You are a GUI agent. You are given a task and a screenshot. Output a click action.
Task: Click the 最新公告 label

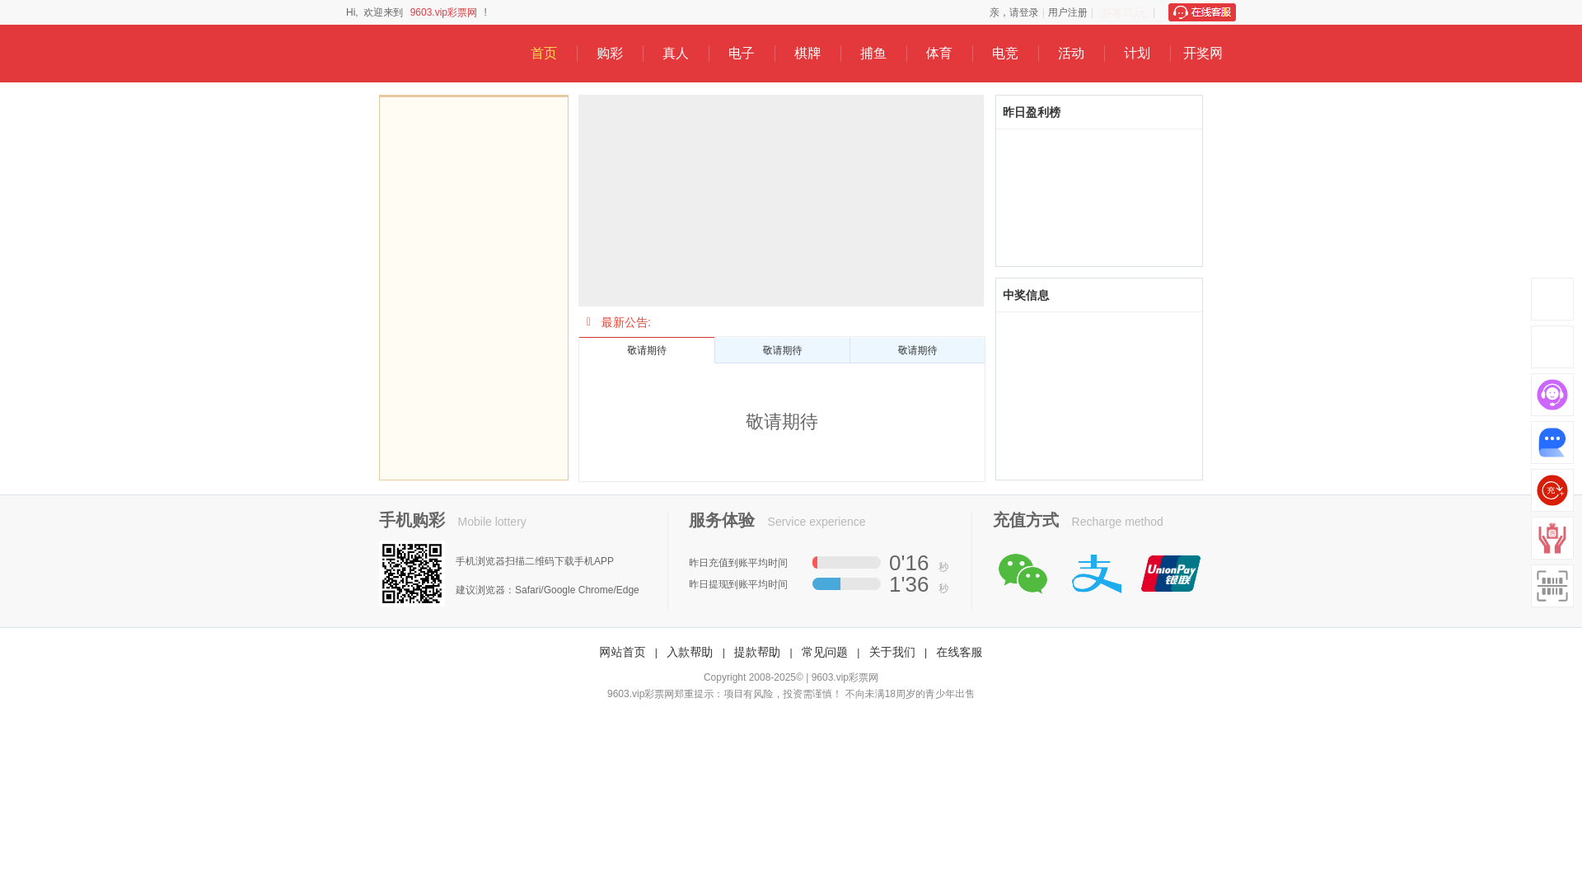pos(625,322)
